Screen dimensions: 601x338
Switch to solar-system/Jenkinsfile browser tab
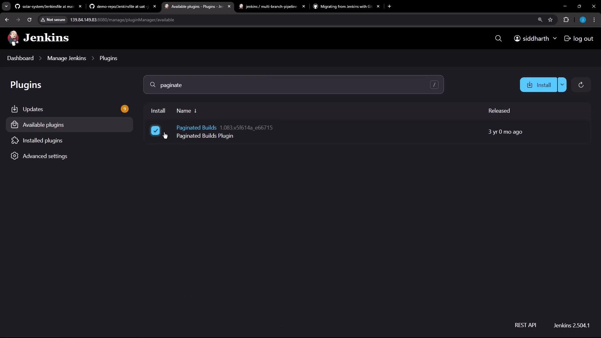point(48,6)
